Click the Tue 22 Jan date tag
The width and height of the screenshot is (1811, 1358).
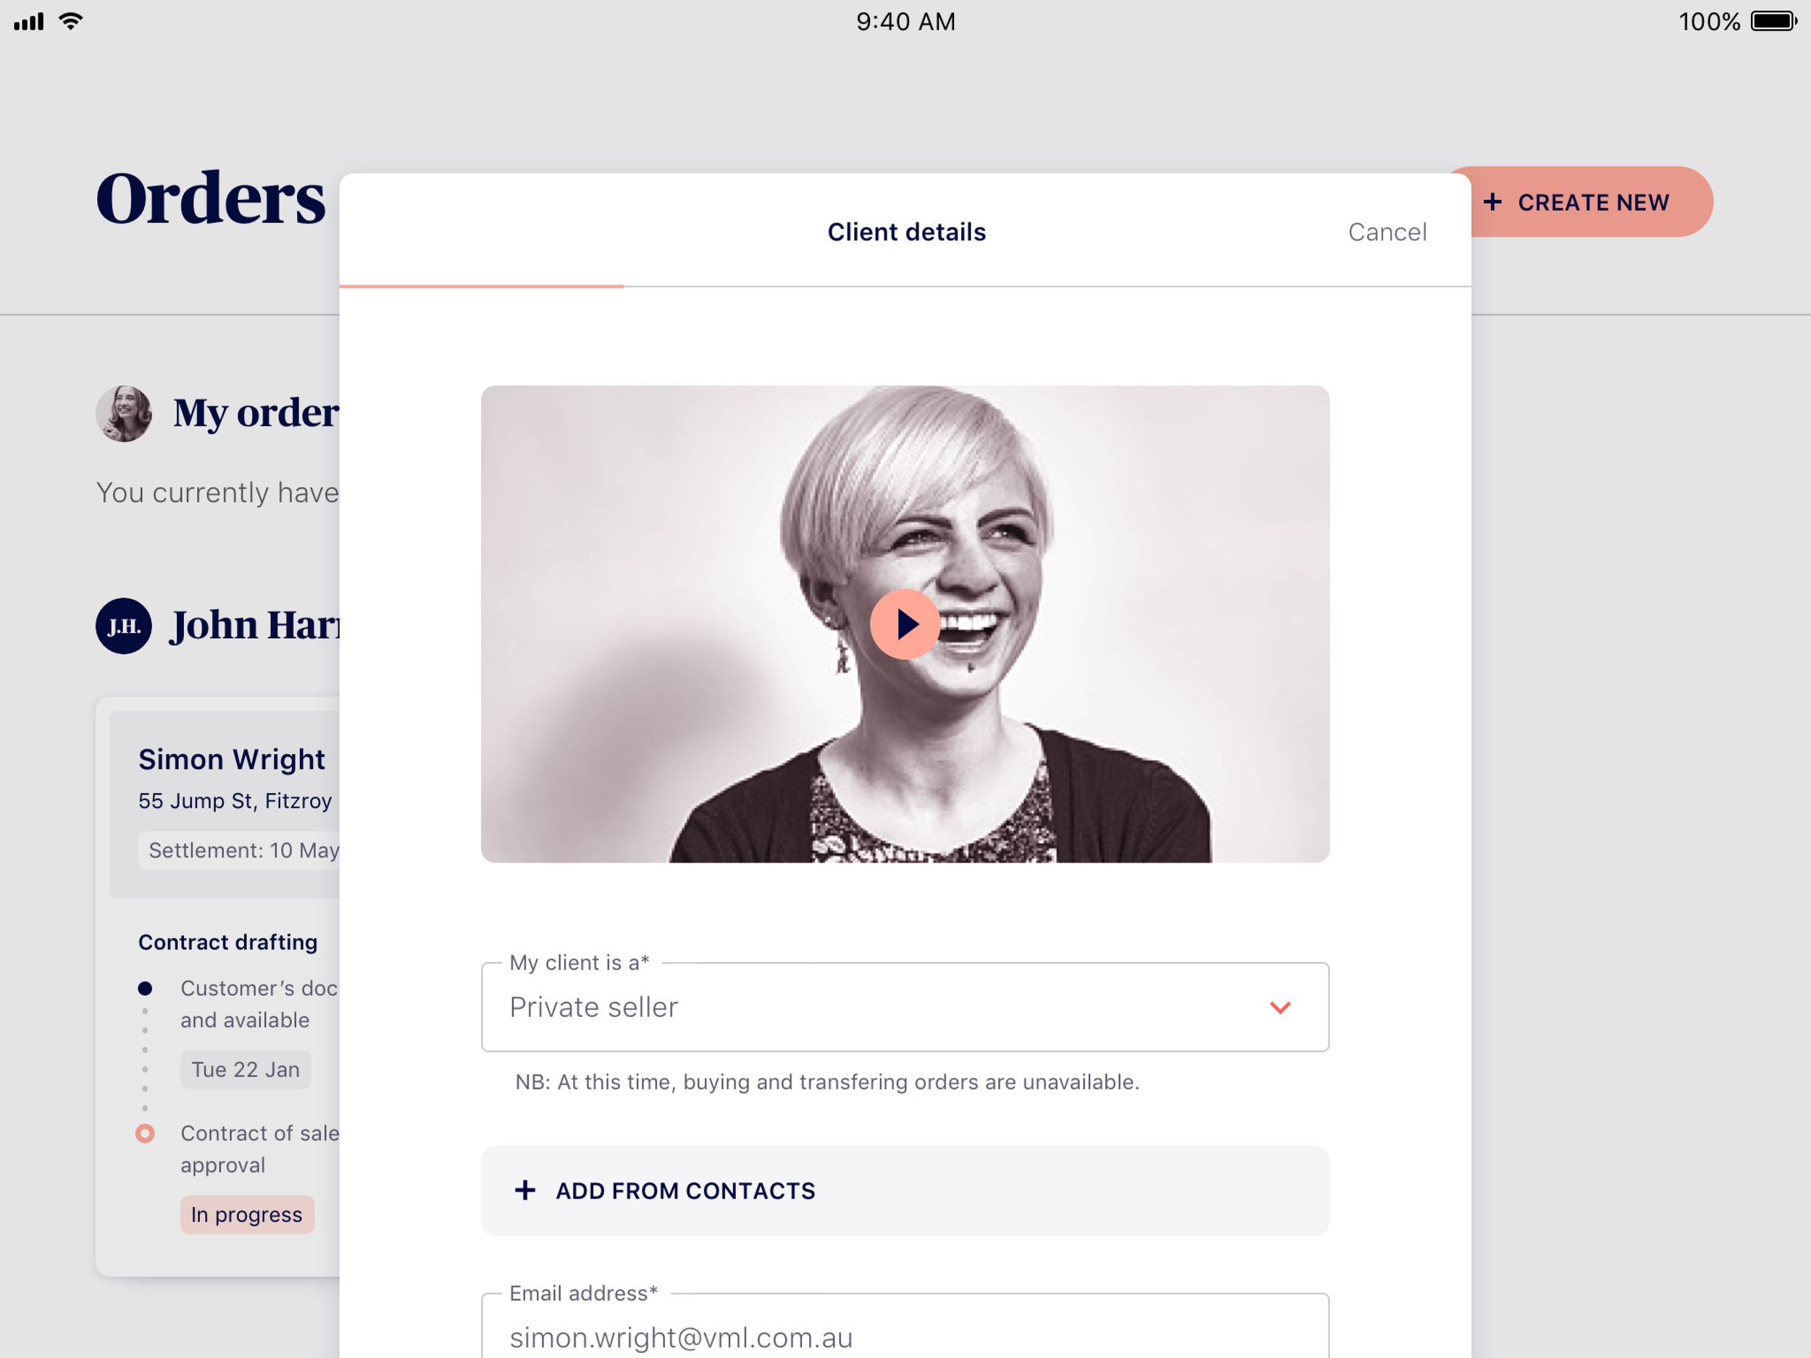click(246, 1070)
